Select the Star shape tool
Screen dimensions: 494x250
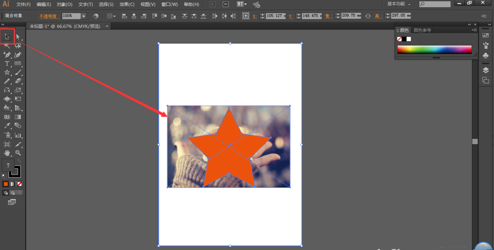[7, 72]
